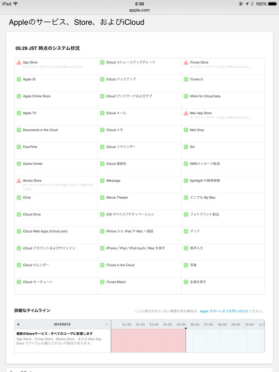This screenshot has height=372, width=279.
Task: Click the 05:29 JST システム状況 heading
Action: (48, 48)
